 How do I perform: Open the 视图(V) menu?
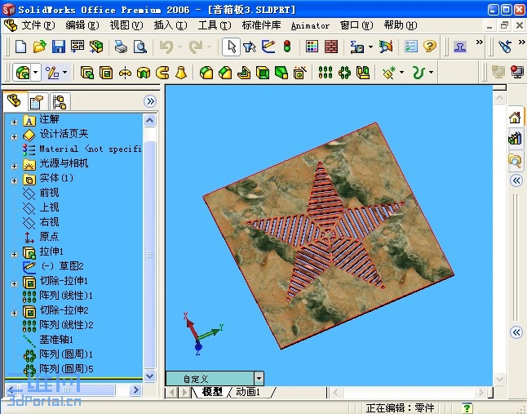[126, 25]
